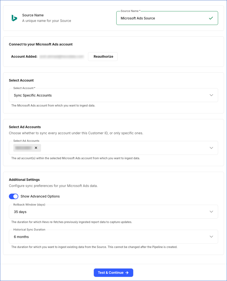The height and width of the screenshot is (281, 227).
Task: Expand the Select Ad Accounts dropdown chevron
Action: [x=211, y=148]
